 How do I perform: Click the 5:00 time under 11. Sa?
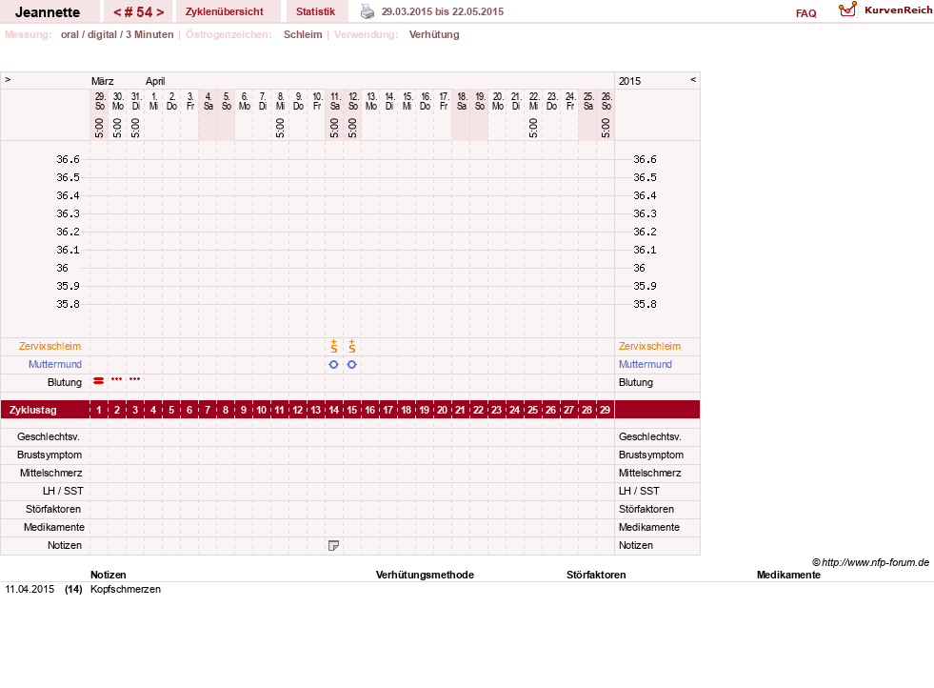(334, 128)
